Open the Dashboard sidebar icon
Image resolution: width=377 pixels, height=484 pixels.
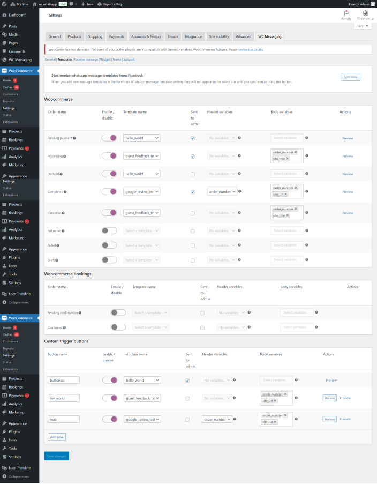click(x=5, y=15)
